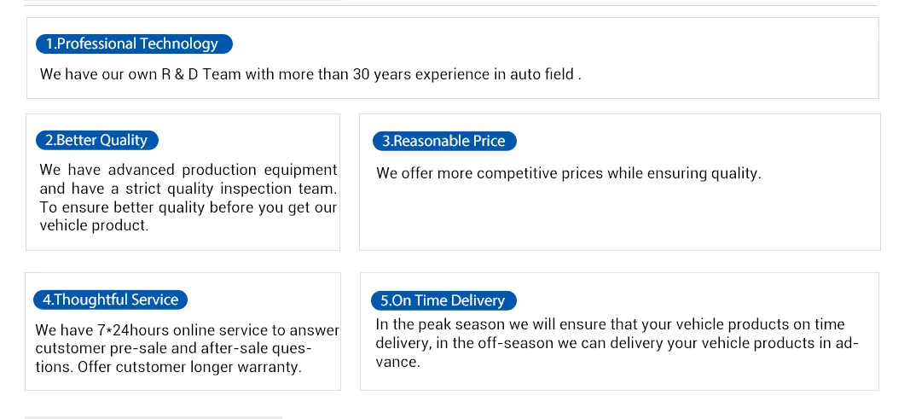
Task: Click "vehicle product." ending the Better Quality text
Action: point(94,225)
